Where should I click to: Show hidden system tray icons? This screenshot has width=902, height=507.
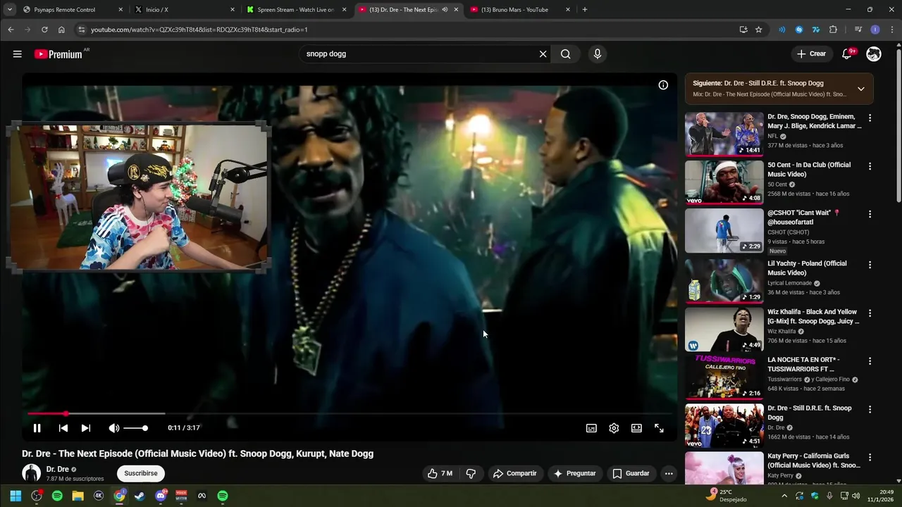pyautogui.click(x=784, y=496)
